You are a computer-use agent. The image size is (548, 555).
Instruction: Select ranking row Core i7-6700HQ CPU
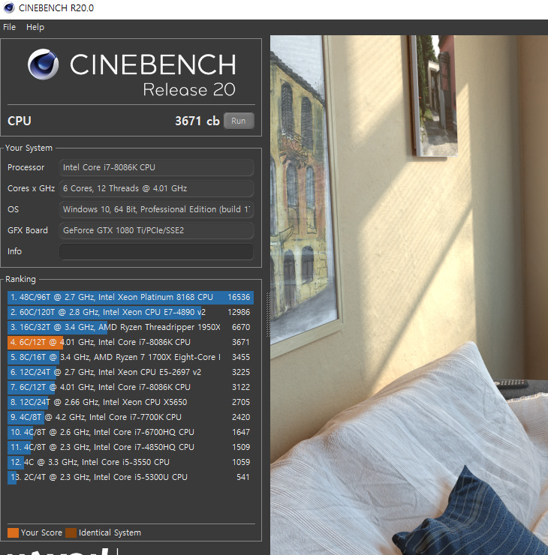coord(131,432)
